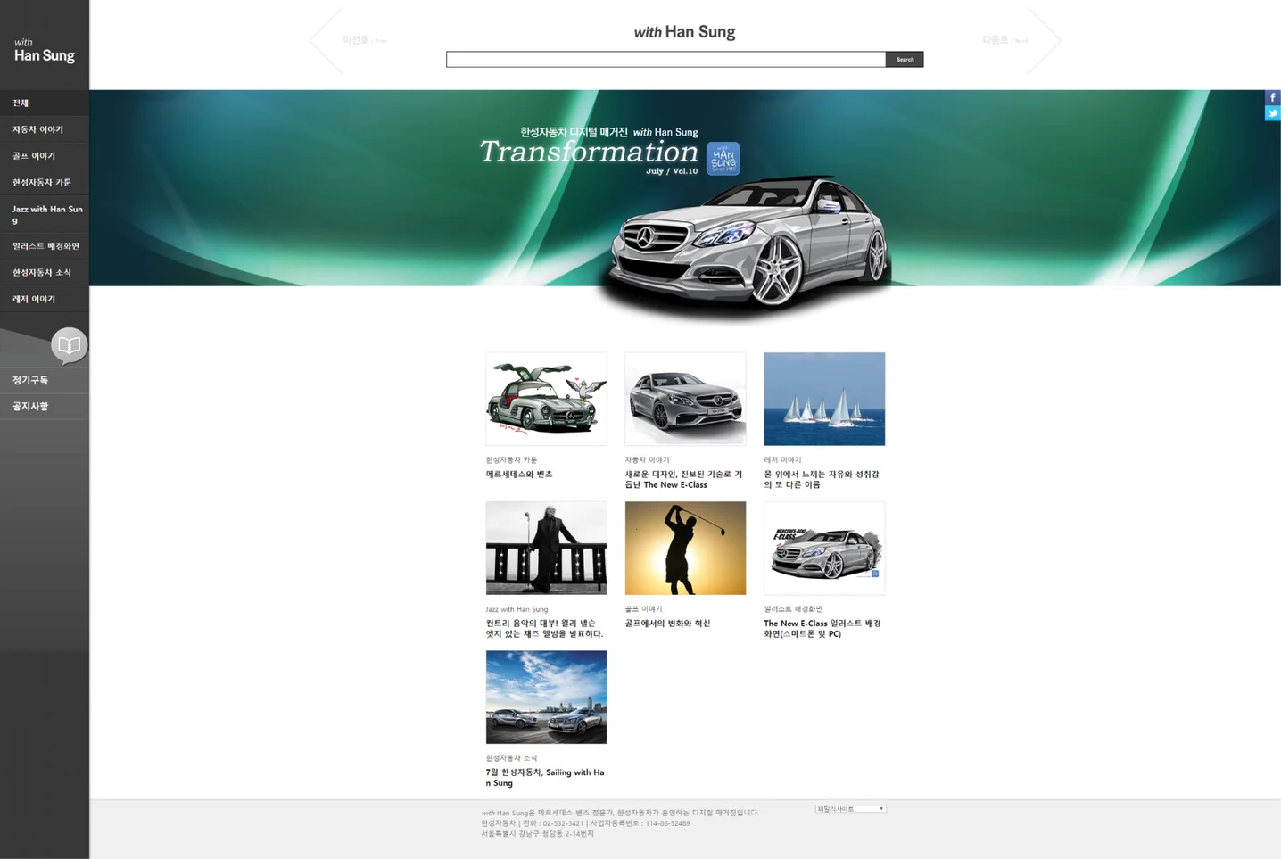Go to next issue arrow (다음호)
The height and width of the screenshot is (859, 1281).
[x=1021, y=40]
